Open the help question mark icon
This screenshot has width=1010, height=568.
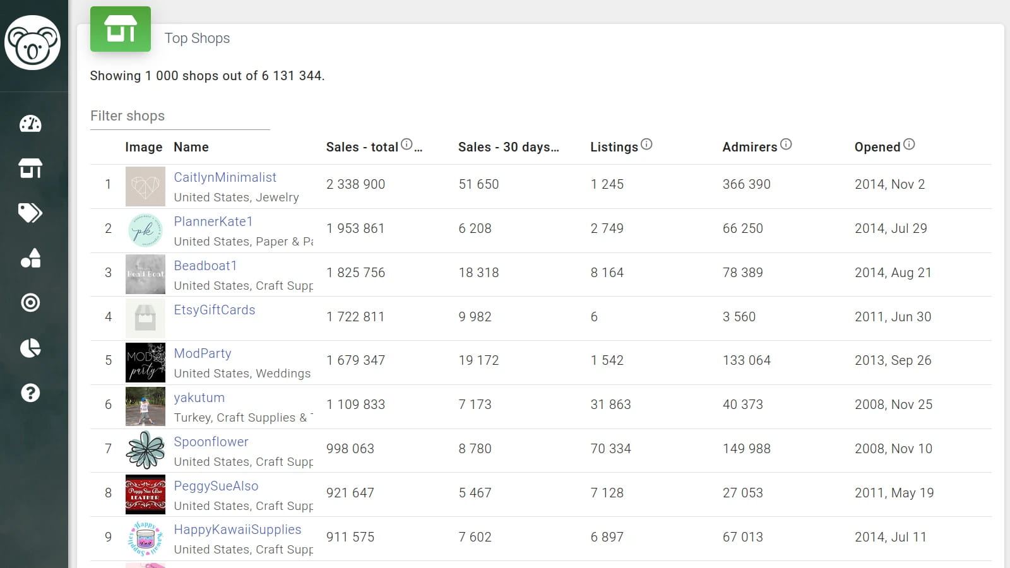click(30, 393)
